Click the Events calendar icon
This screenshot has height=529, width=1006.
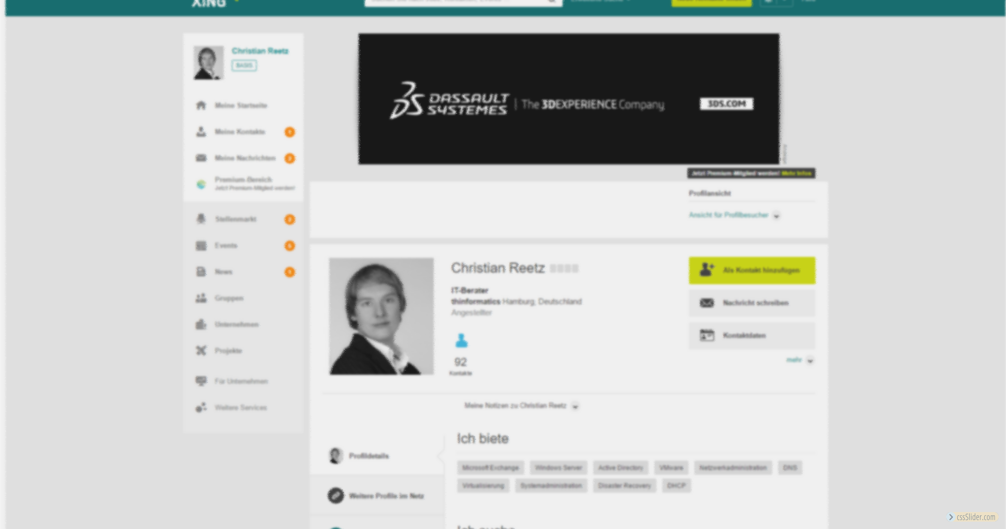[201, 245]
